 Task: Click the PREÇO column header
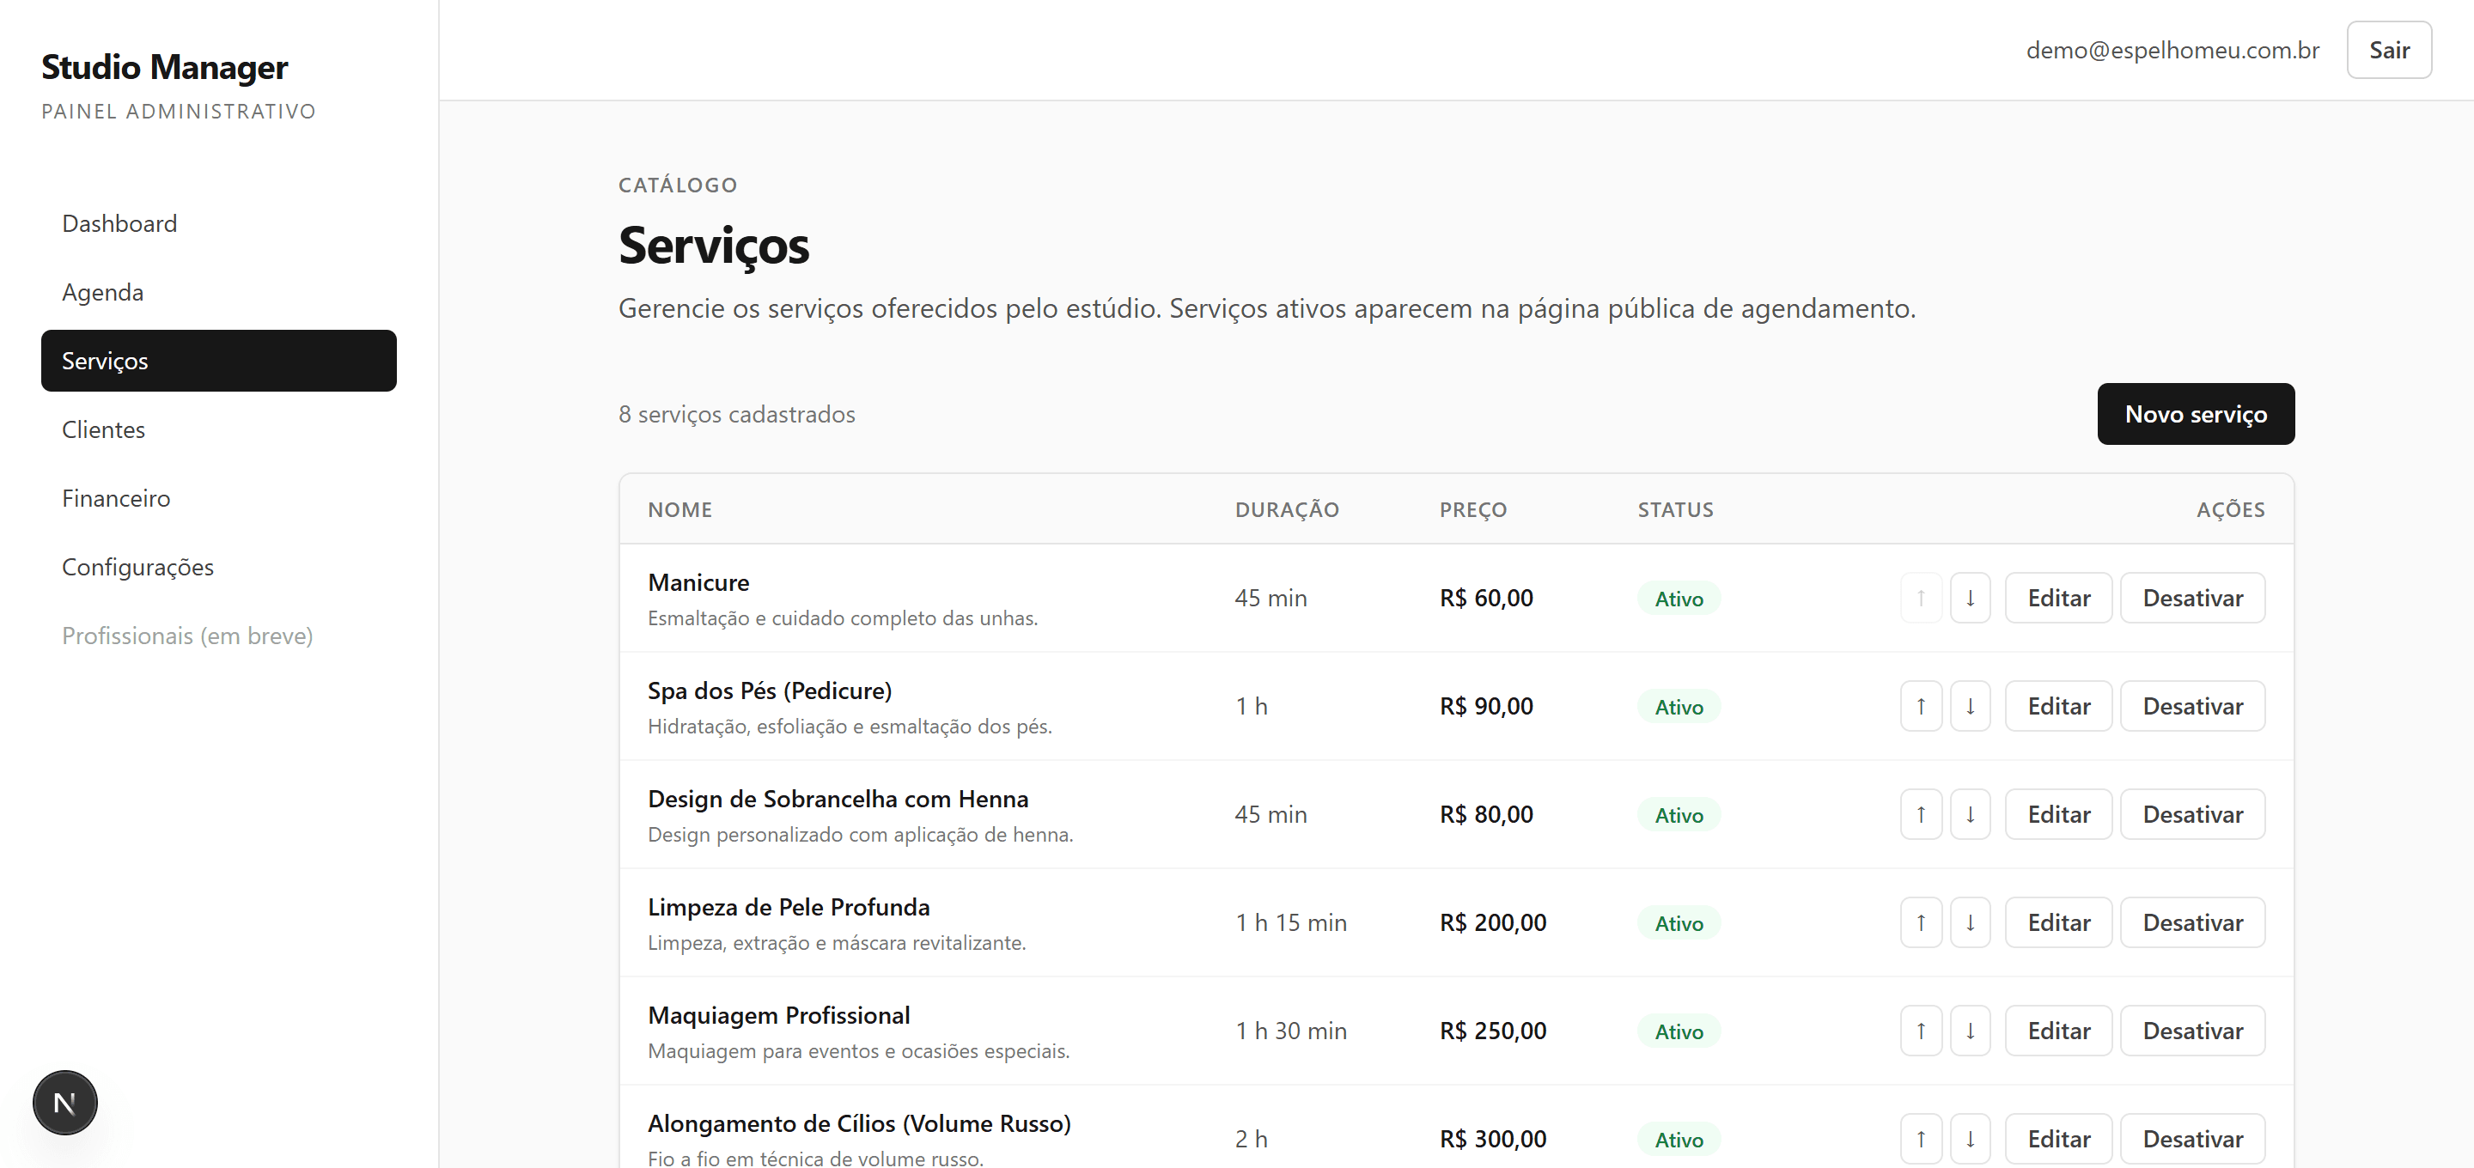1473,510
